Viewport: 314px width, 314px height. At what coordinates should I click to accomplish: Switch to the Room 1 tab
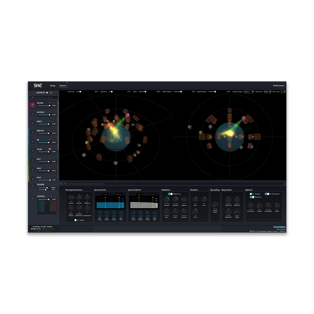coord(63,85)
